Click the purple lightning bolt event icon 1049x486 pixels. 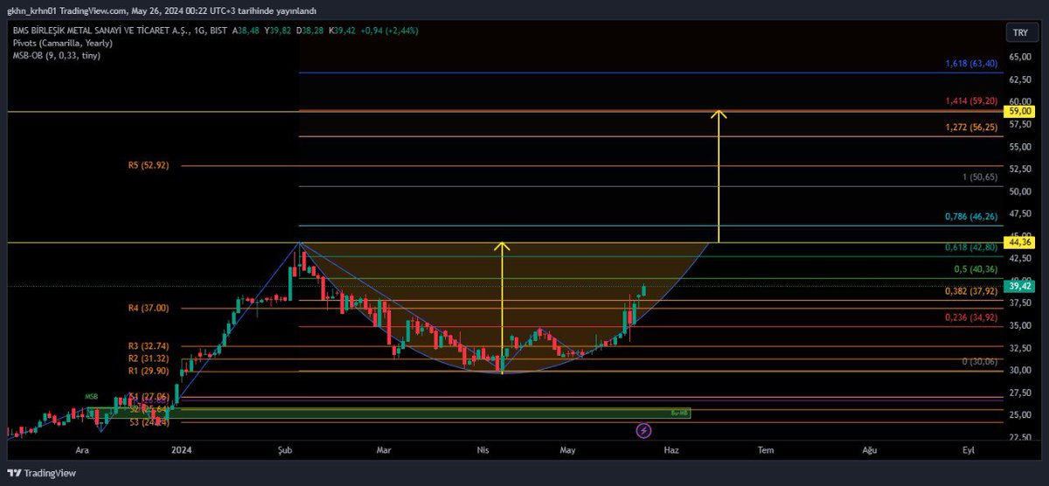(644, 430)
